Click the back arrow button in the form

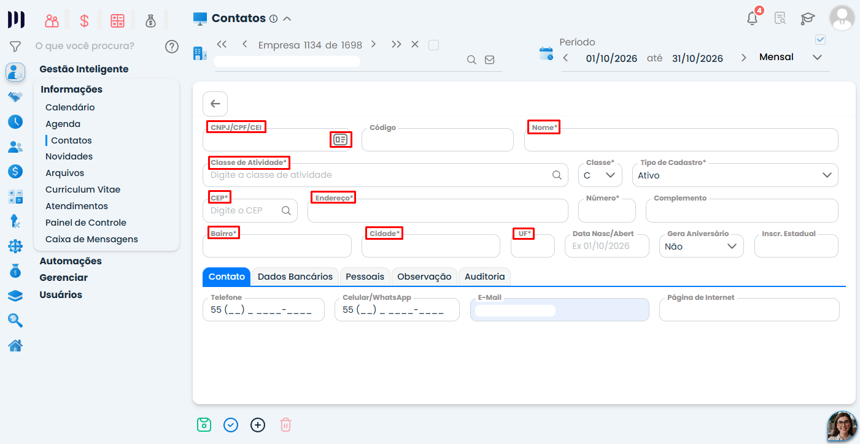[215, 104]
